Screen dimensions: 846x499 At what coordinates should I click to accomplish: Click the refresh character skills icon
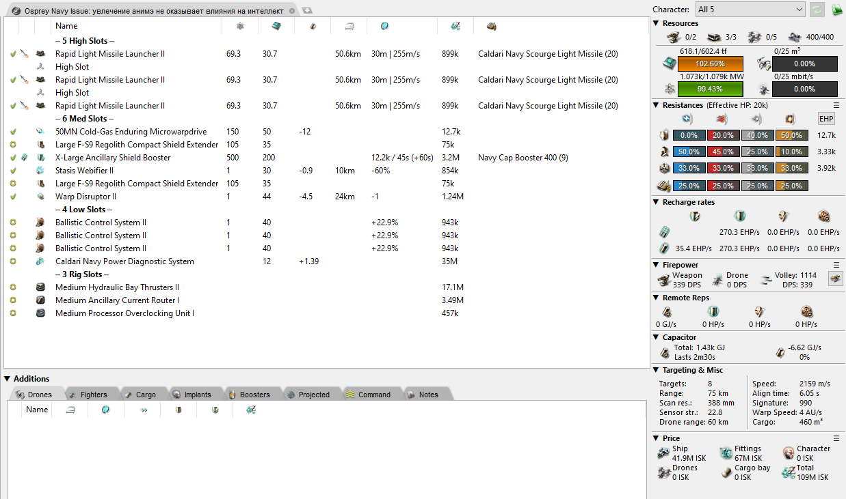(x=817, y=10)
